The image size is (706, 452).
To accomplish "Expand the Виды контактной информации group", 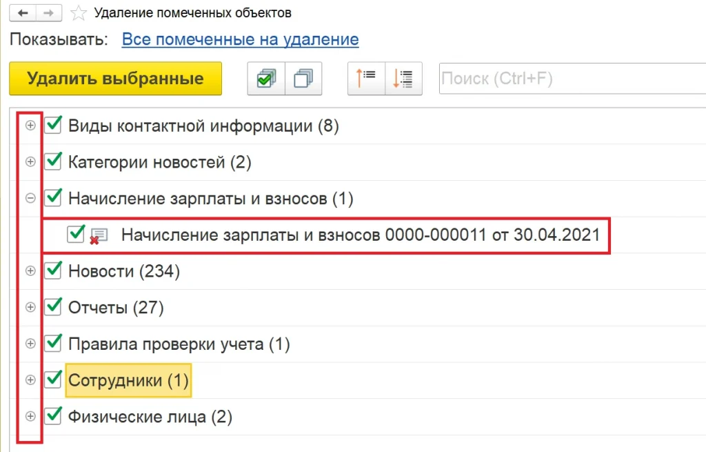I will point(30,126).
